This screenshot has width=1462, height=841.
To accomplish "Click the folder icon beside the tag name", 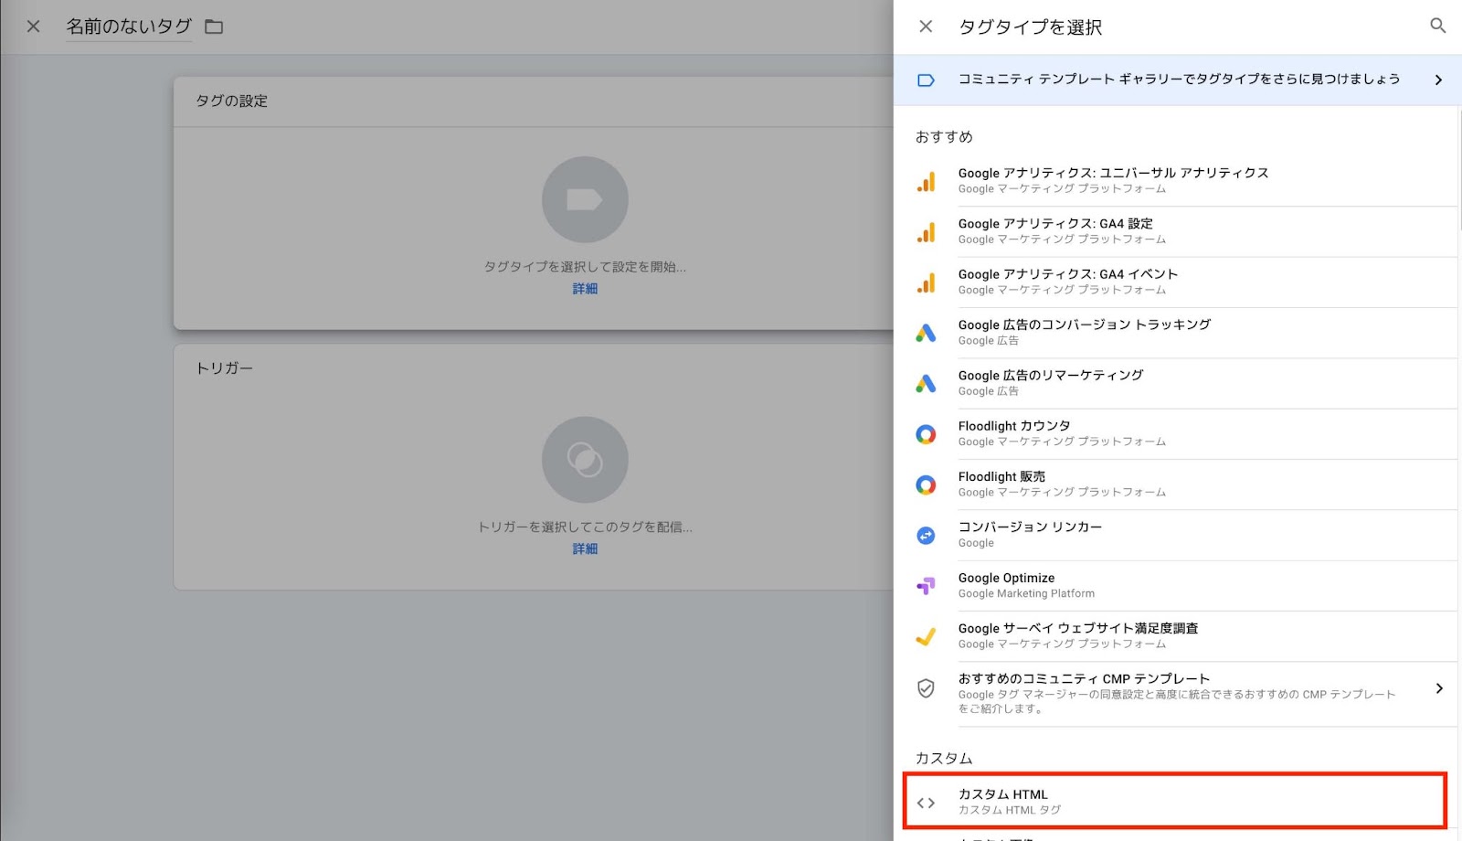I will click(x=214, y=27).
